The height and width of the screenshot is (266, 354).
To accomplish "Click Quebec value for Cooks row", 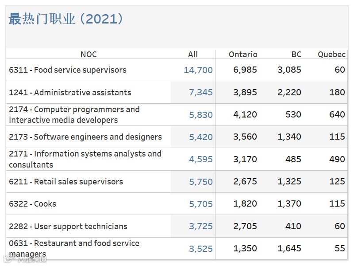I will (x=337, y=203).
